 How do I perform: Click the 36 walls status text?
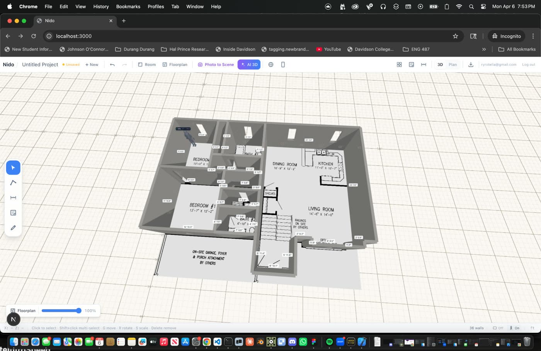pyautogui.click(x=476, y=328)
